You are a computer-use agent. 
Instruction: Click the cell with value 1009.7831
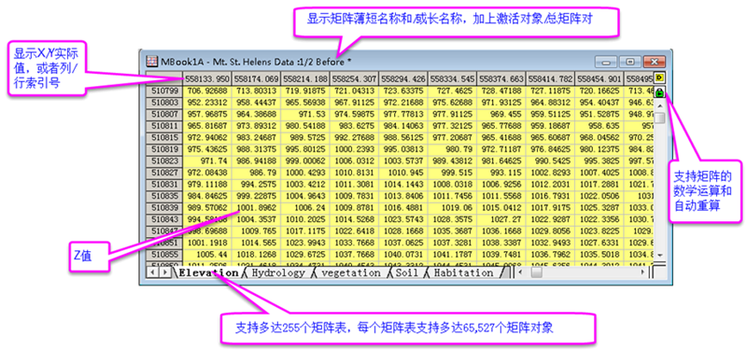point(355,196)
